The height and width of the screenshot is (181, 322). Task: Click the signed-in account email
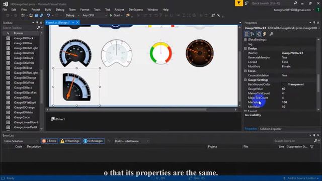[292, 10]
